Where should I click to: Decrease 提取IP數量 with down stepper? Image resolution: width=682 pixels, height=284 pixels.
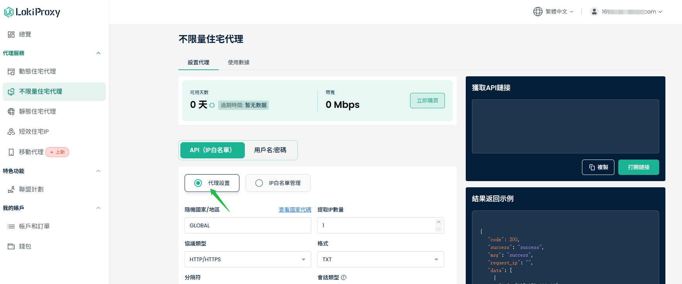click(438, 229)
